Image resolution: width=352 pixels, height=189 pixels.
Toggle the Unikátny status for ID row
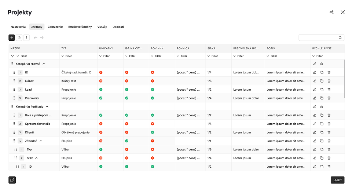click(101, 72)
